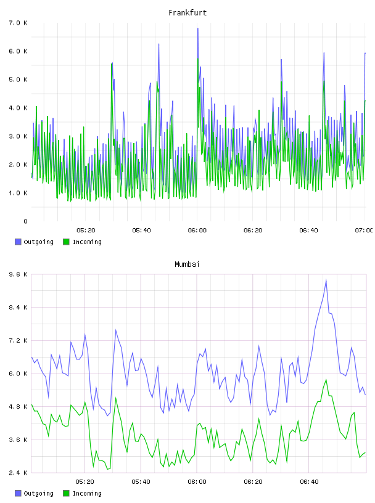Click the 1.0 K axis label in Frankfurt chart
The height and width of the screenshot is (503, 375).
point(19,193)
